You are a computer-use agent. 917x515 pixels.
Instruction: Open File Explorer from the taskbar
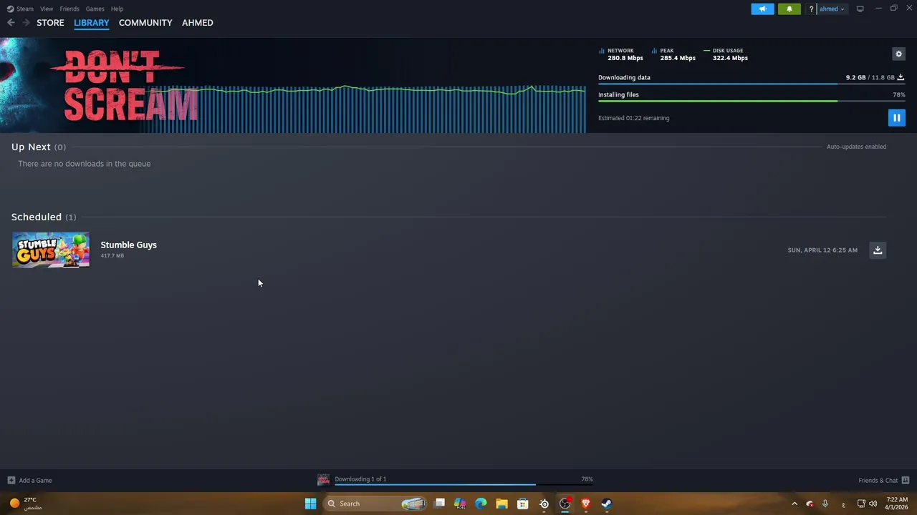click(501, 504)
